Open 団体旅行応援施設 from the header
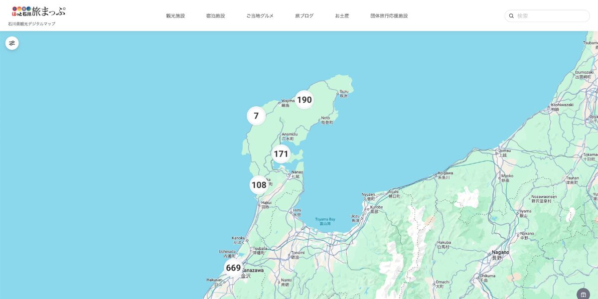The image size is (598, 299). [389, 16]
